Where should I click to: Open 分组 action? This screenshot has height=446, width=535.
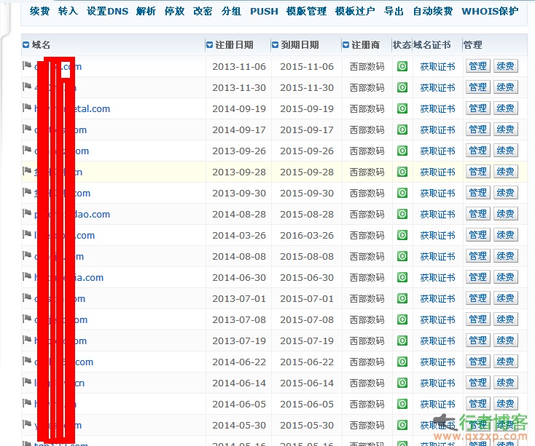(x=231, y=11)
